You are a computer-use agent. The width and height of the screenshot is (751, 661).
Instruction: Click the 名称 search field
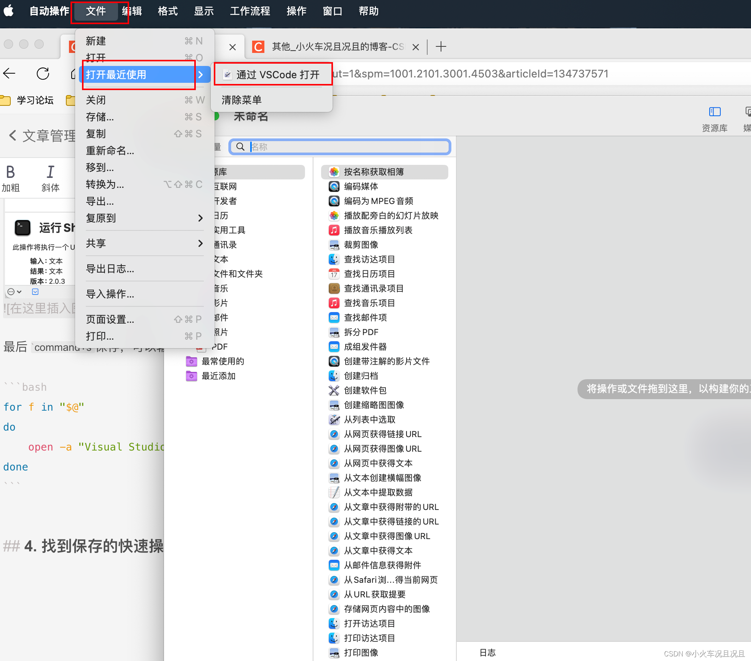pos(340,147)
